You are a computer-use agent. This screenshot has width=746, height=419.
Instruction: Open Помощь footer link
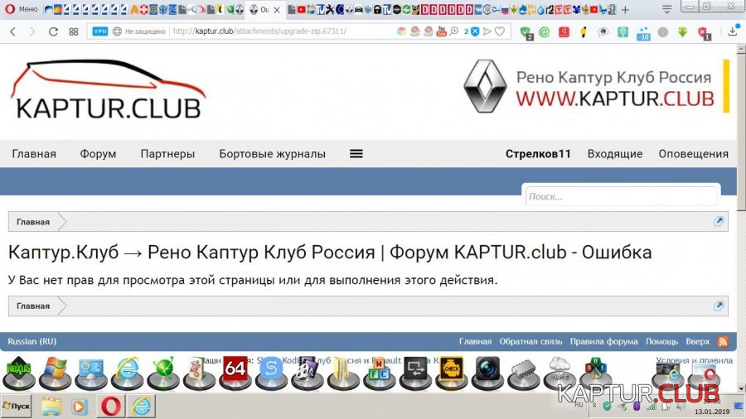point(661,341)
